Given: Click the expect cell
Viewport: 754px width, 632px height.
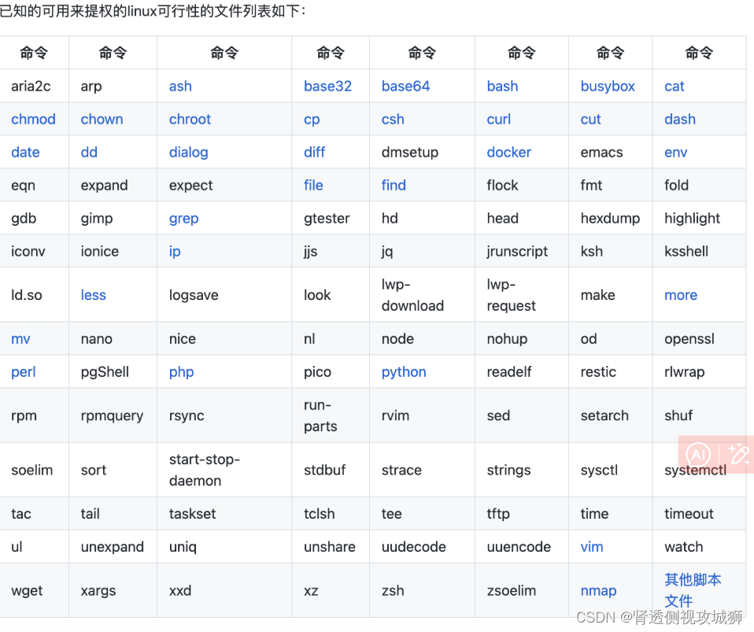Looking at the screenshot, I should [224, 185].
